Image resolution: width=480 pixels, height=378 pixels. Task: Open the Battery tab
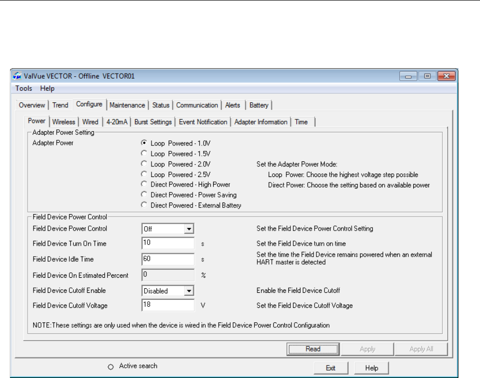click(x=259, y=105)
